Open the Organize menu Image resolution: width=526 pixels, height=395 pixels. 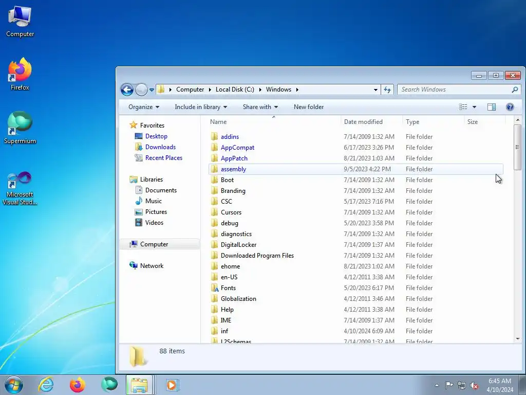click(x=144, y=107)
